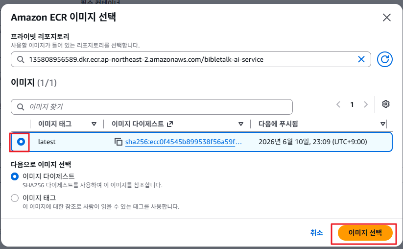Clear the private repository search field
The image size is (403, 249).
coord(361,59)
